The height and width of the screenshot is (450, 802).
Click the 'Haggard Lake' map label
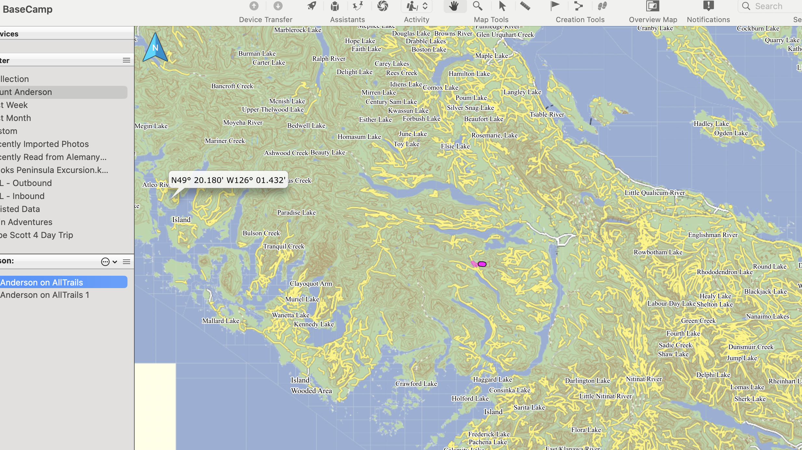pos(492,379)
